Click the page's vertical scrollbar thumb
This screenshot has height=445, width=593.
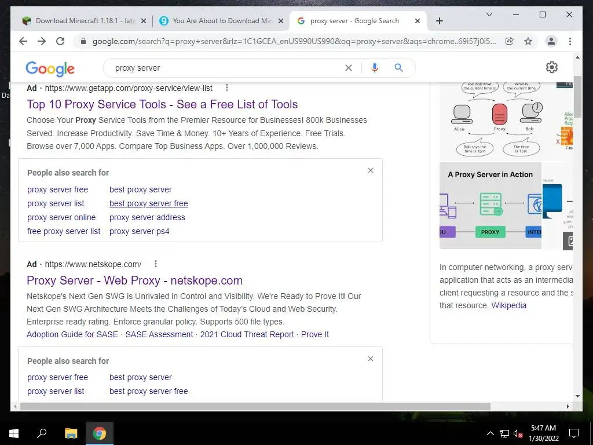577,96
